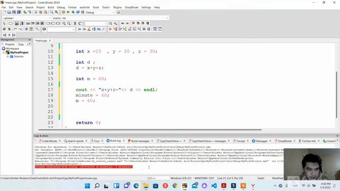
Task: Switch to the Search results log tab
Action: (x=75, y=141)
